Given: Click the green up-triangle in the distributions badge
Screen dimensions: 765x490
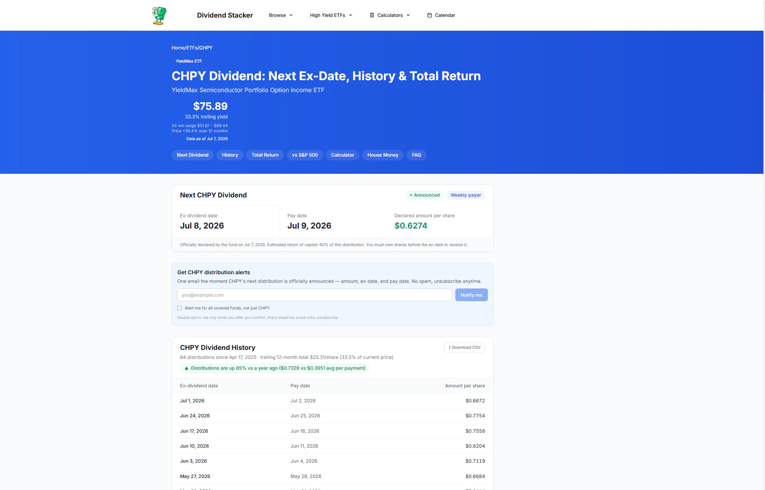Looking at the screenshot, I should point(186,368).
